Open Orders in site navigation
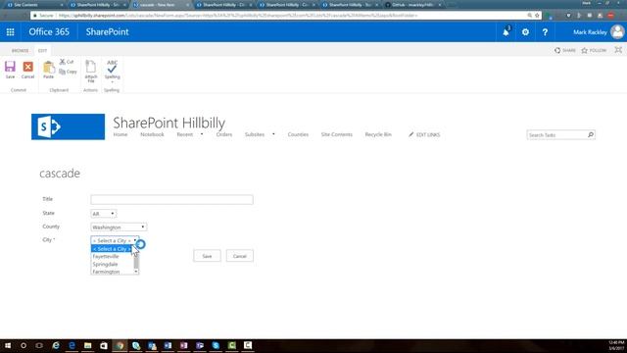Image resolution: width=627 pixels, height=353 pixels. click(x=224, y=134)
